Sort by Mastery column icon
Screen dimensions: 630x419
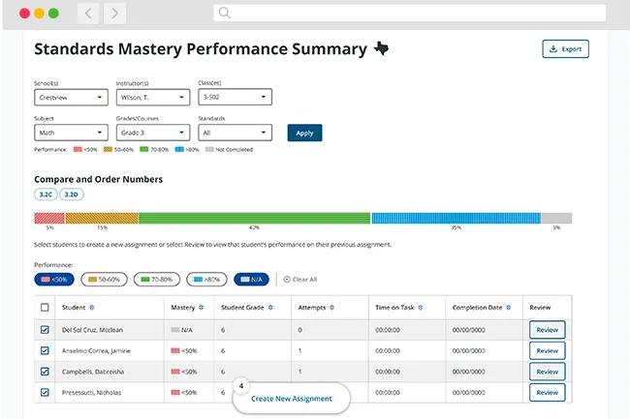click(202, 308)
